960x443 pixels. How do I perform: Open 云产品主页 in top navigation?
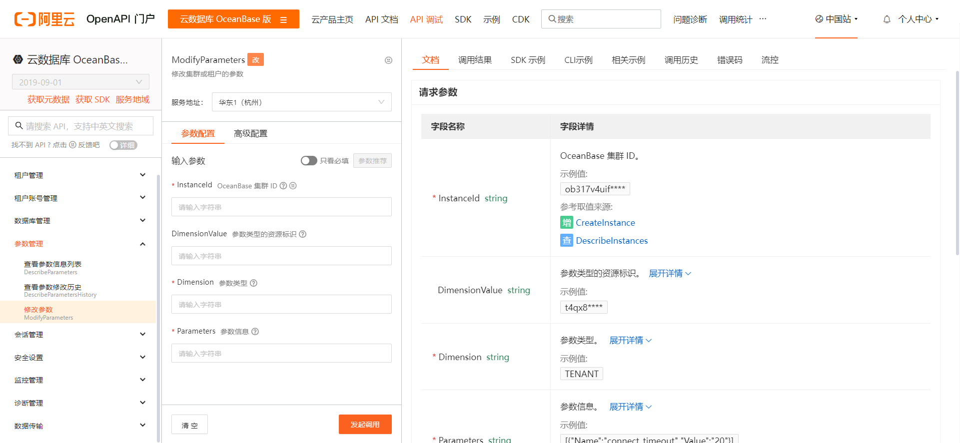[332, 19]
